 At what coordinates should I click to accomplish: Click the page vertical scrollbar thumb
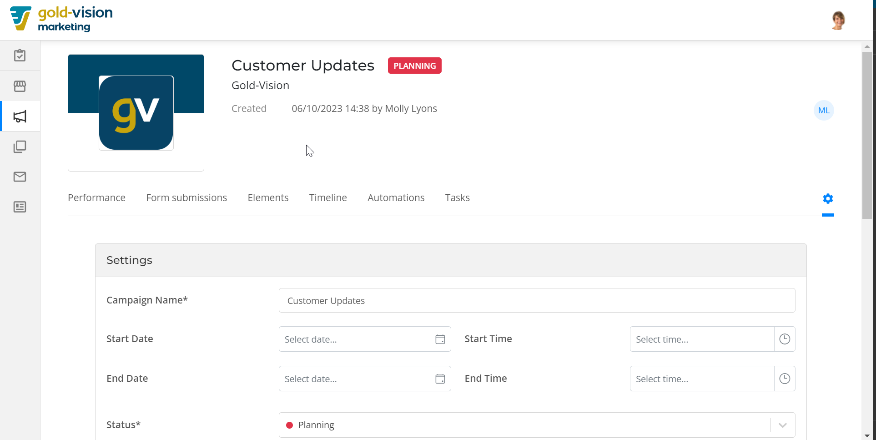pos(867,136)
